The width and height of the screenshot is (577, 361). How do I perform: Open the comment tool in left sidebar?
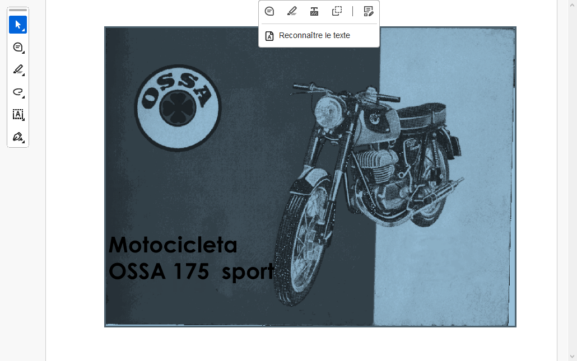point(18,48)
